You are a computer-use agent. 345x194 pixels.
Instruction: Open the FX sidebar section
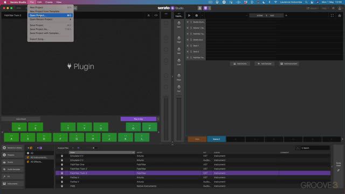tap(12, 177)
